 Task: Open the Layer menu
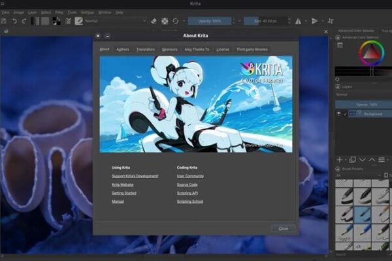tap(32, 12)
